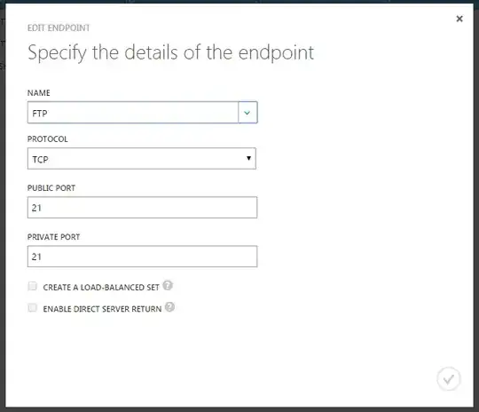Open help for direct server return
The width and height of the screenshot is (479, 412).
169,307
